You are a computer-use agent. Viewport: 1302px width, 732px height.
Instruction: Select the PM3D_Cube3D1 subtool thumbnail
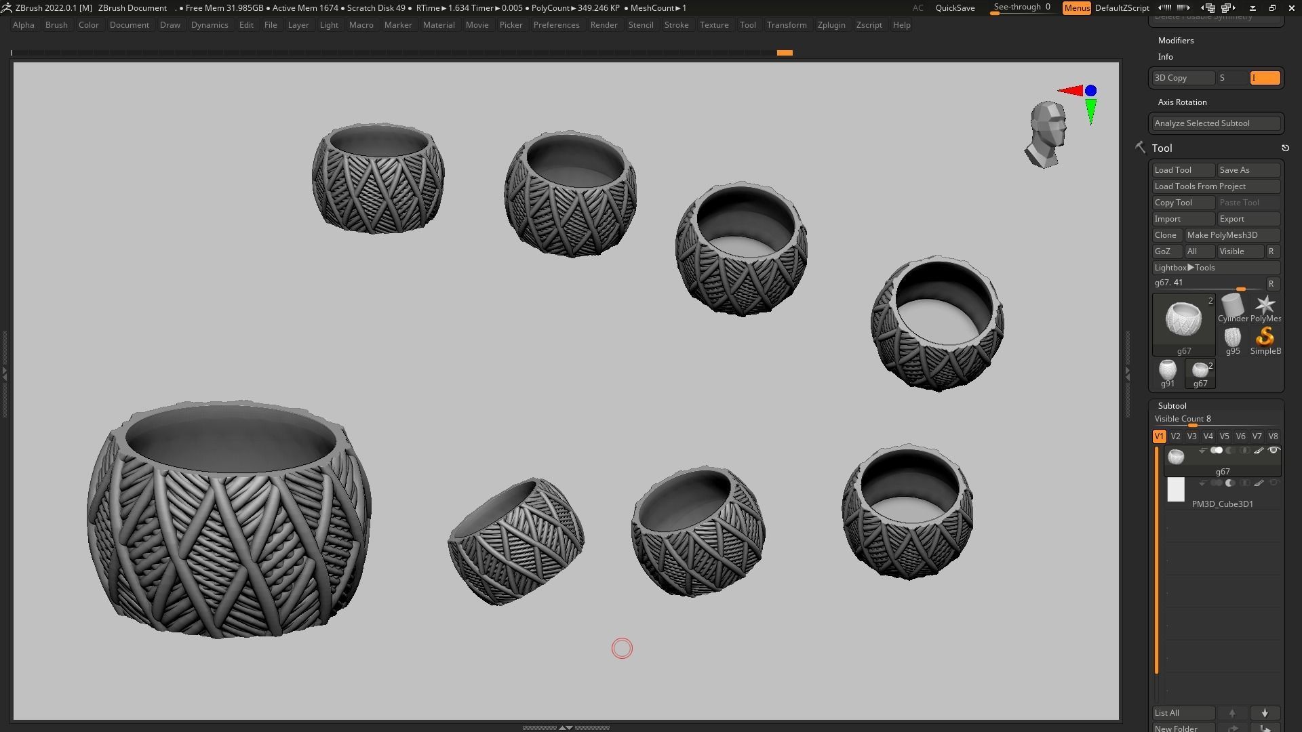[x=1175, y=490]
